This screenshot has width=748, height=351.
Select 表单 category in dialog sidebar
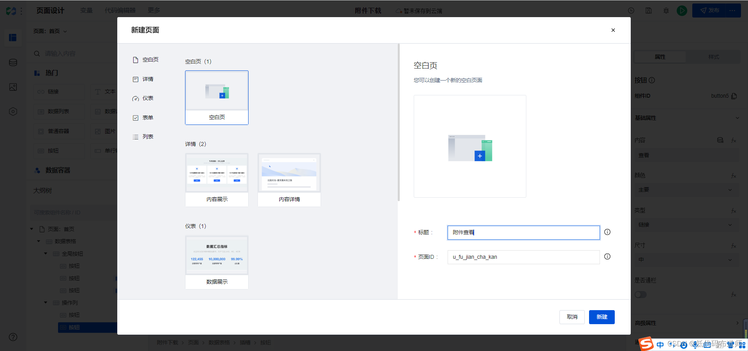(143, 118)
